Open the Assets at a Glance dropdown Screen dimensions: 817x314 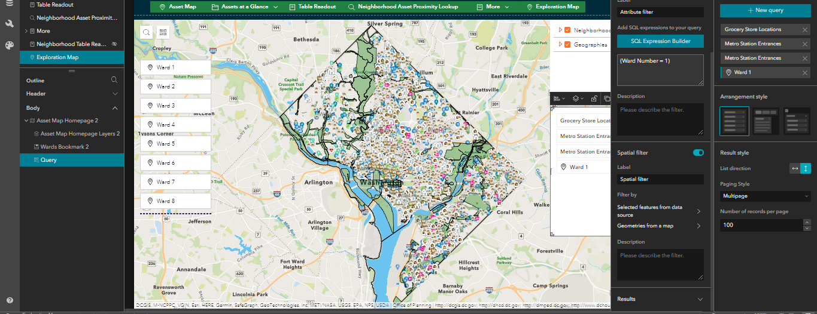(275, 7)
